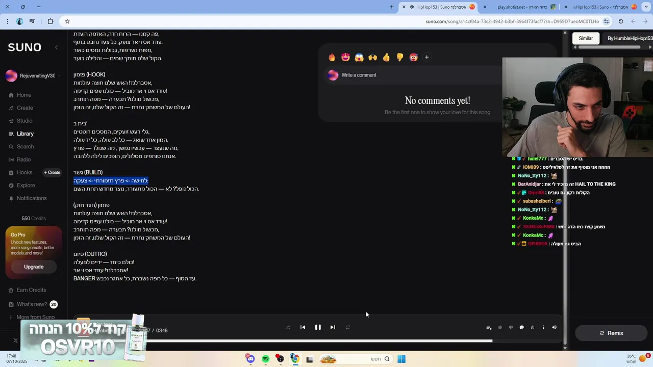React with the shocked face emoji
Viewport: 653px width, 367px height.
coord(359,57)
